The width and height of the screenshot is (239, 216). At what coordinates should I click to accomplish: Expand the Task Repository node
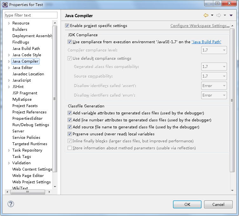click(9, 150)
